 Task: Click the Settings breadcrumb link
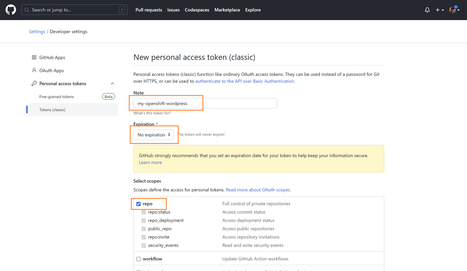tap(37, 32)
